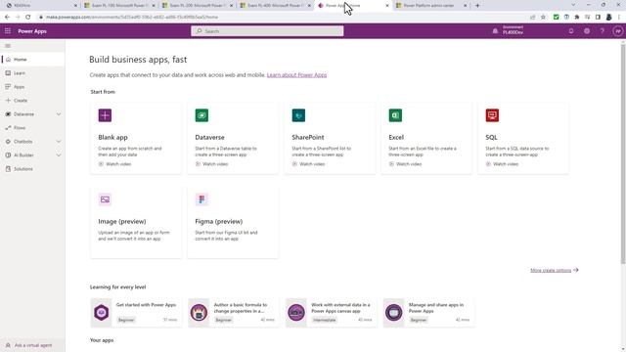Switch to the Exam PL-400 browser tab

[275, 6]
